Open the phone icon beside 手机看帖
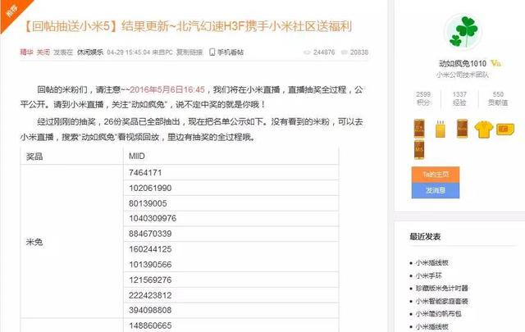525x332 pixels. click(212, 52)
